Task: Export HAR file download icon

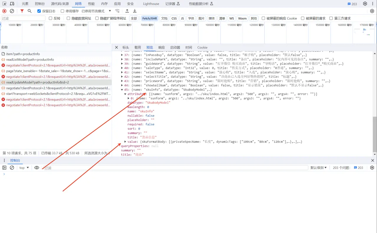Action: click(135, 11)
